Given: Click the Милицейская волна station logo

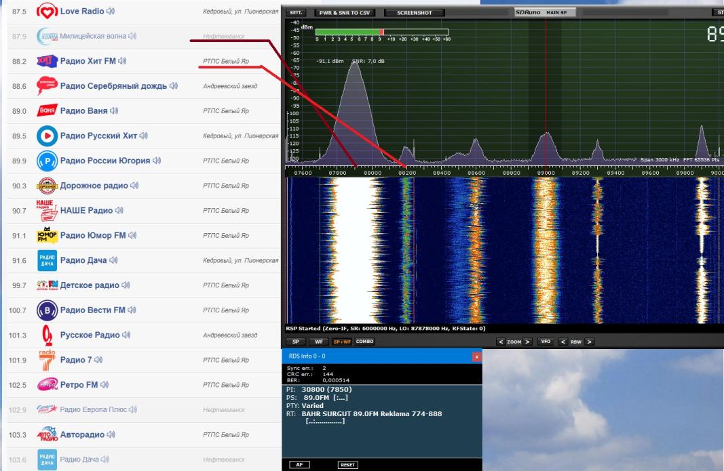Looking at the screenshot, I should click(x=47, y=36).
